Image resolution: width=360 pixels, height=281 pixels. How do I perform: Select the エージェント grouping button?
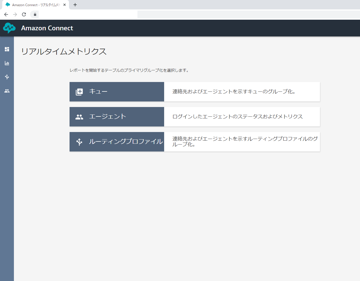tap(117, 117)
